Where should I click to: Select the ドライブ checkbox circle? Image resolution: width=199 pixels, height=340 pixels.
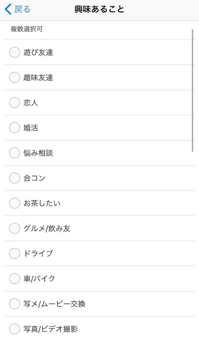(x=14, y=253)
